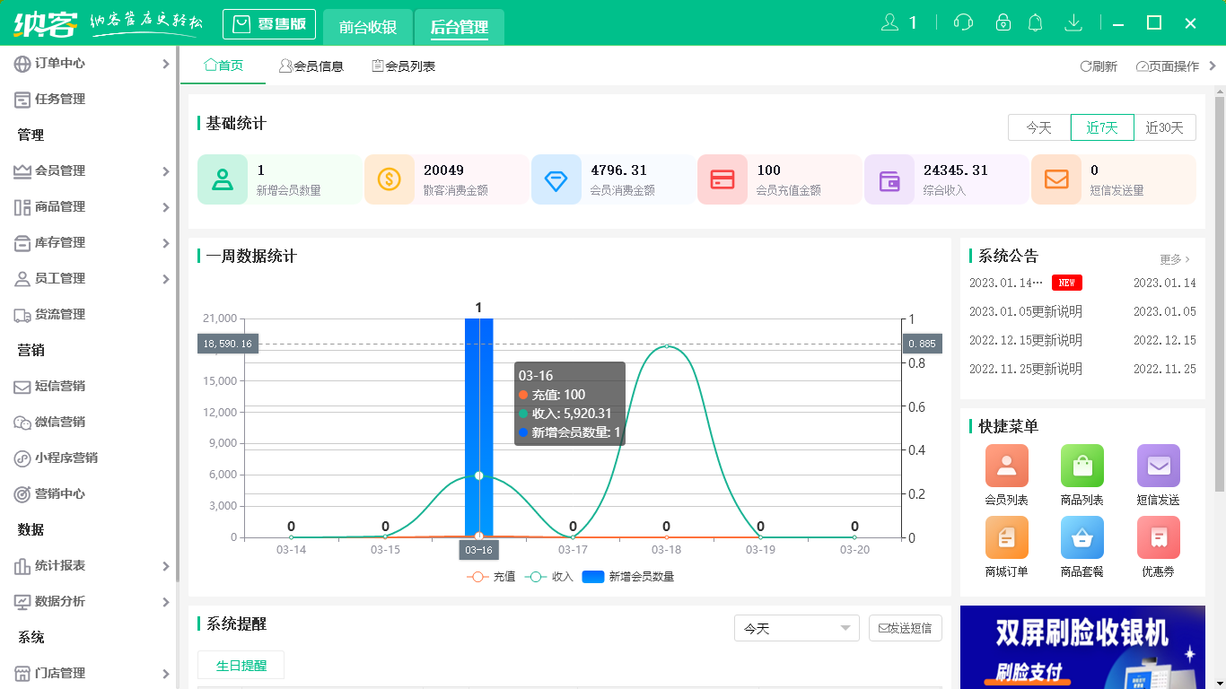The image size is (1226, 689).
Task: Expand the 会员管理 sidebar menu
Action: (x=90, y=170)
